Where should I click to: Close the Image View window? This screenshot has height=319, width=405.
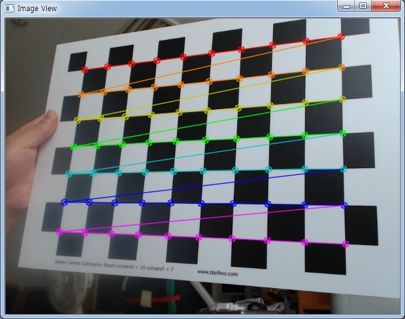click(x=386, y=6)
